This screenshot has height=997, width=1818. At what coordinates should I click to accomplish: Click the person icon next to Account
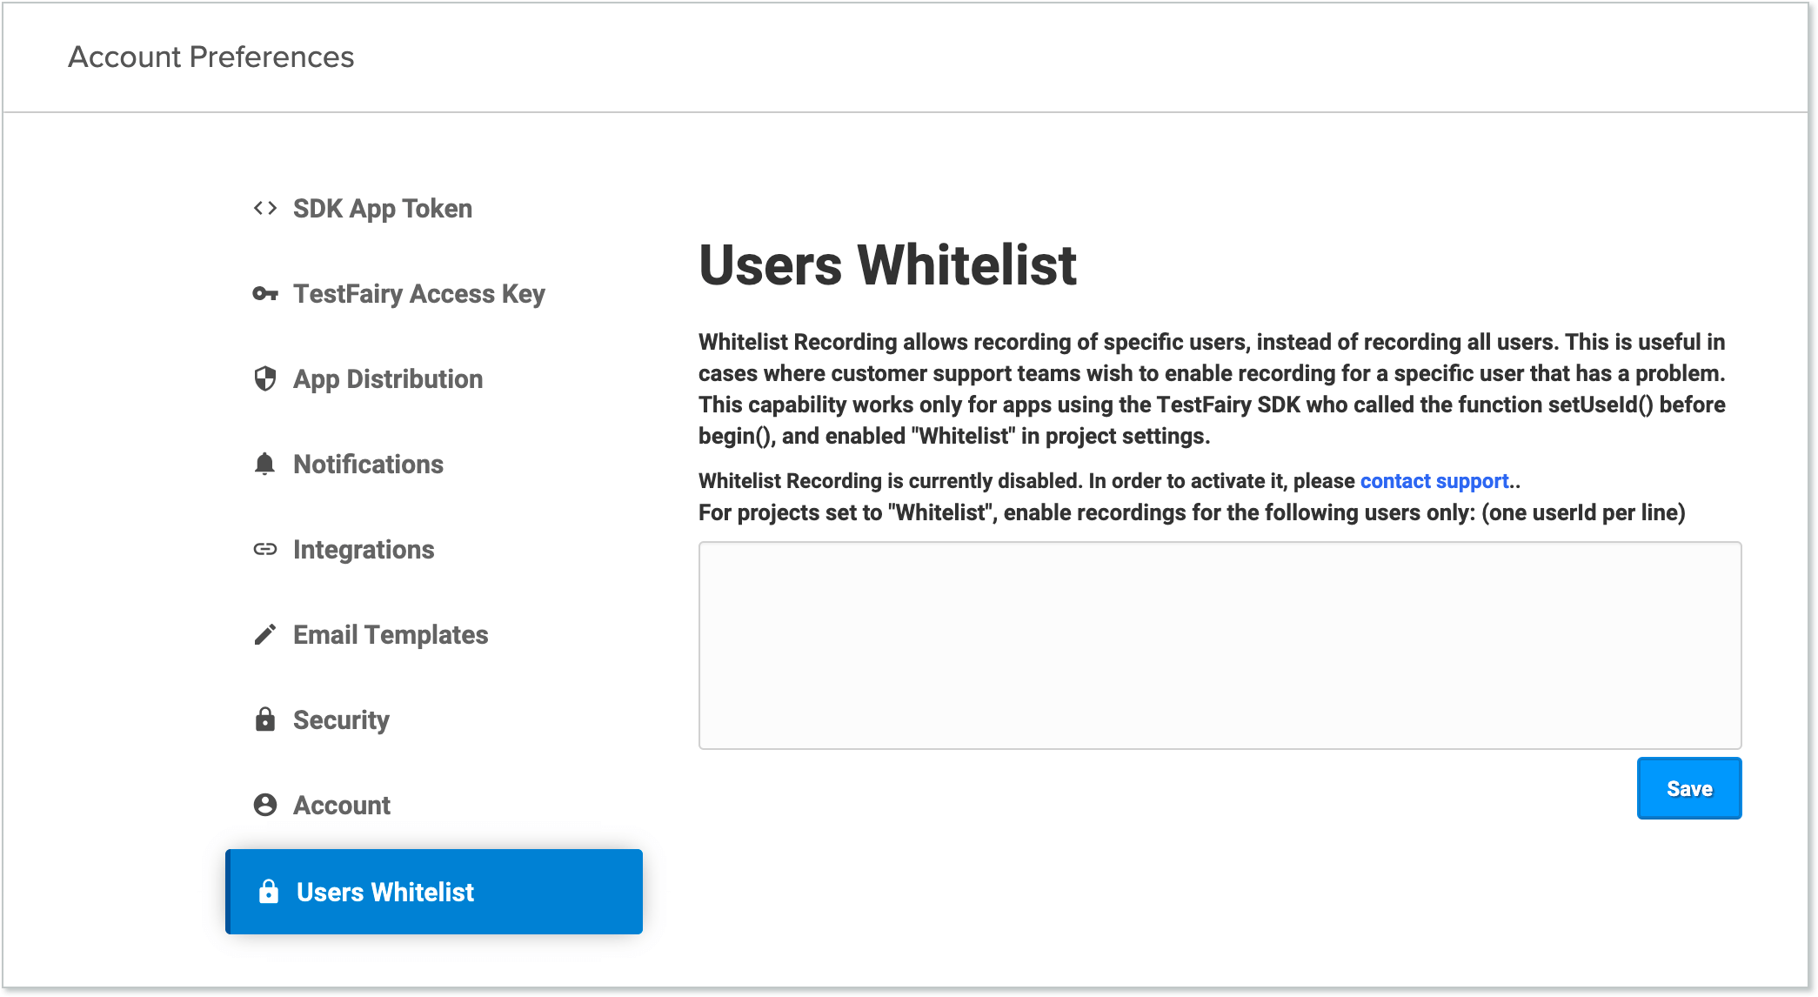[x=264, y=805]
